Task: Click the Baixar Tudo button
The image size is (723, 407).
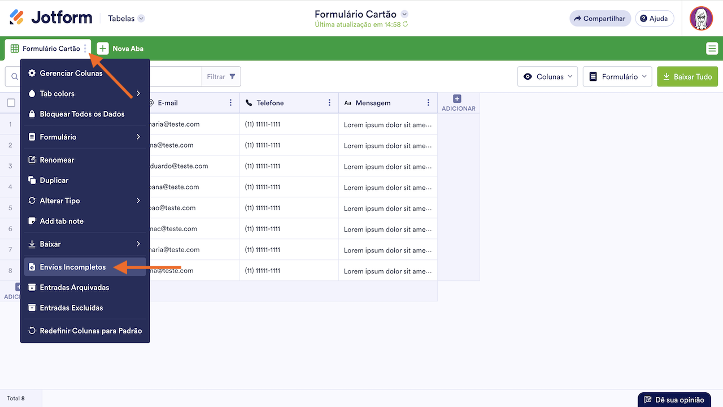Action: pos(687,77)
